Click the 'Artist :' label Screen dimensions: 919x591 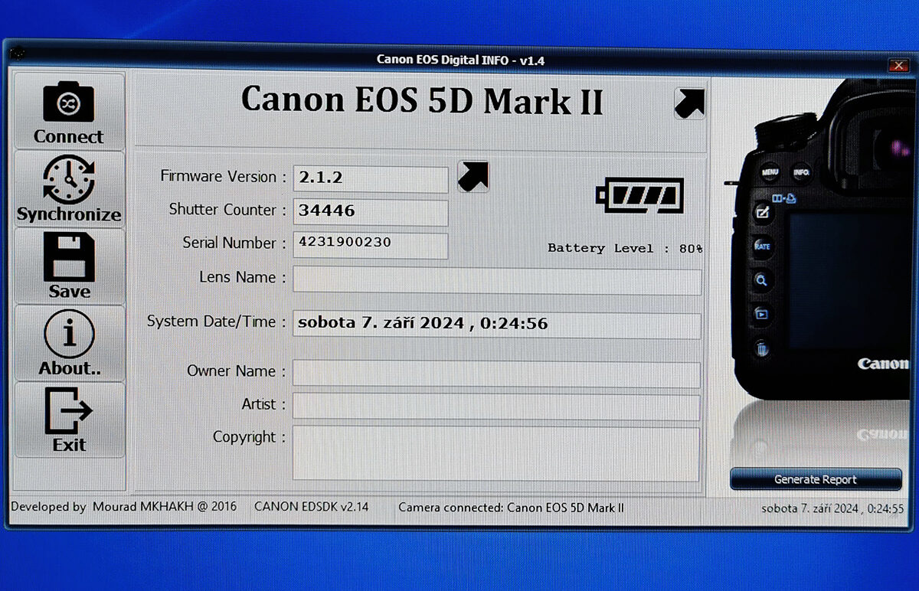(263, 403)
